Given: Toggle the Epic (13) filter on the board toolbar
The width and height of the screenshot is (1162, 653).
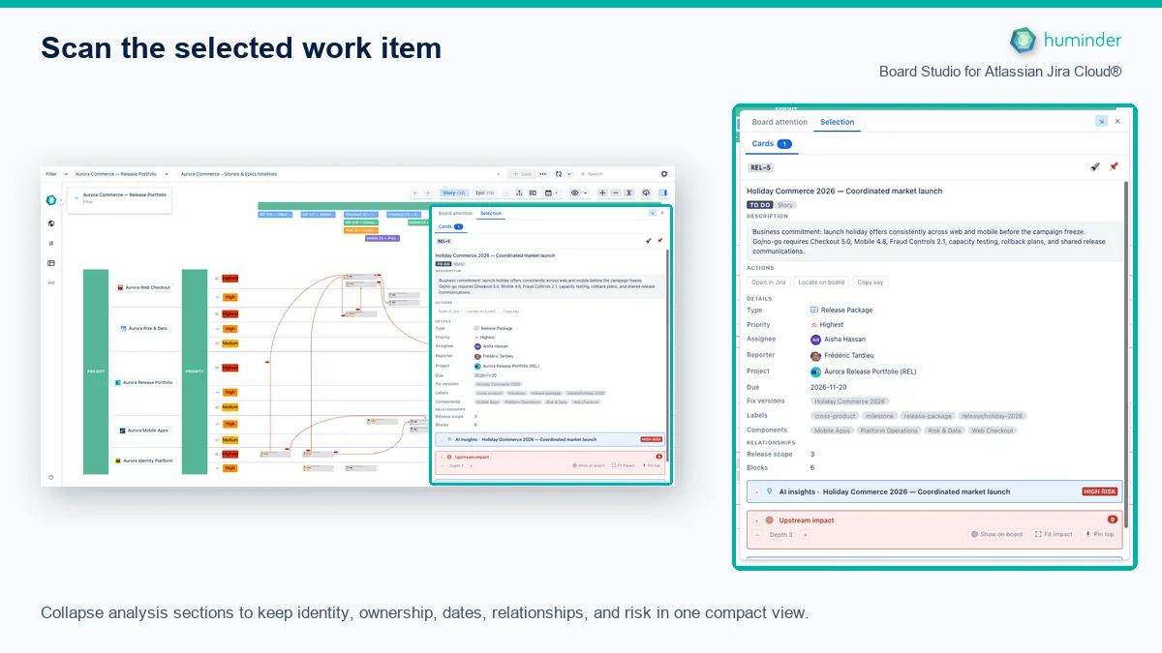Looking at the screenshot, I should [x=484, y=193].
